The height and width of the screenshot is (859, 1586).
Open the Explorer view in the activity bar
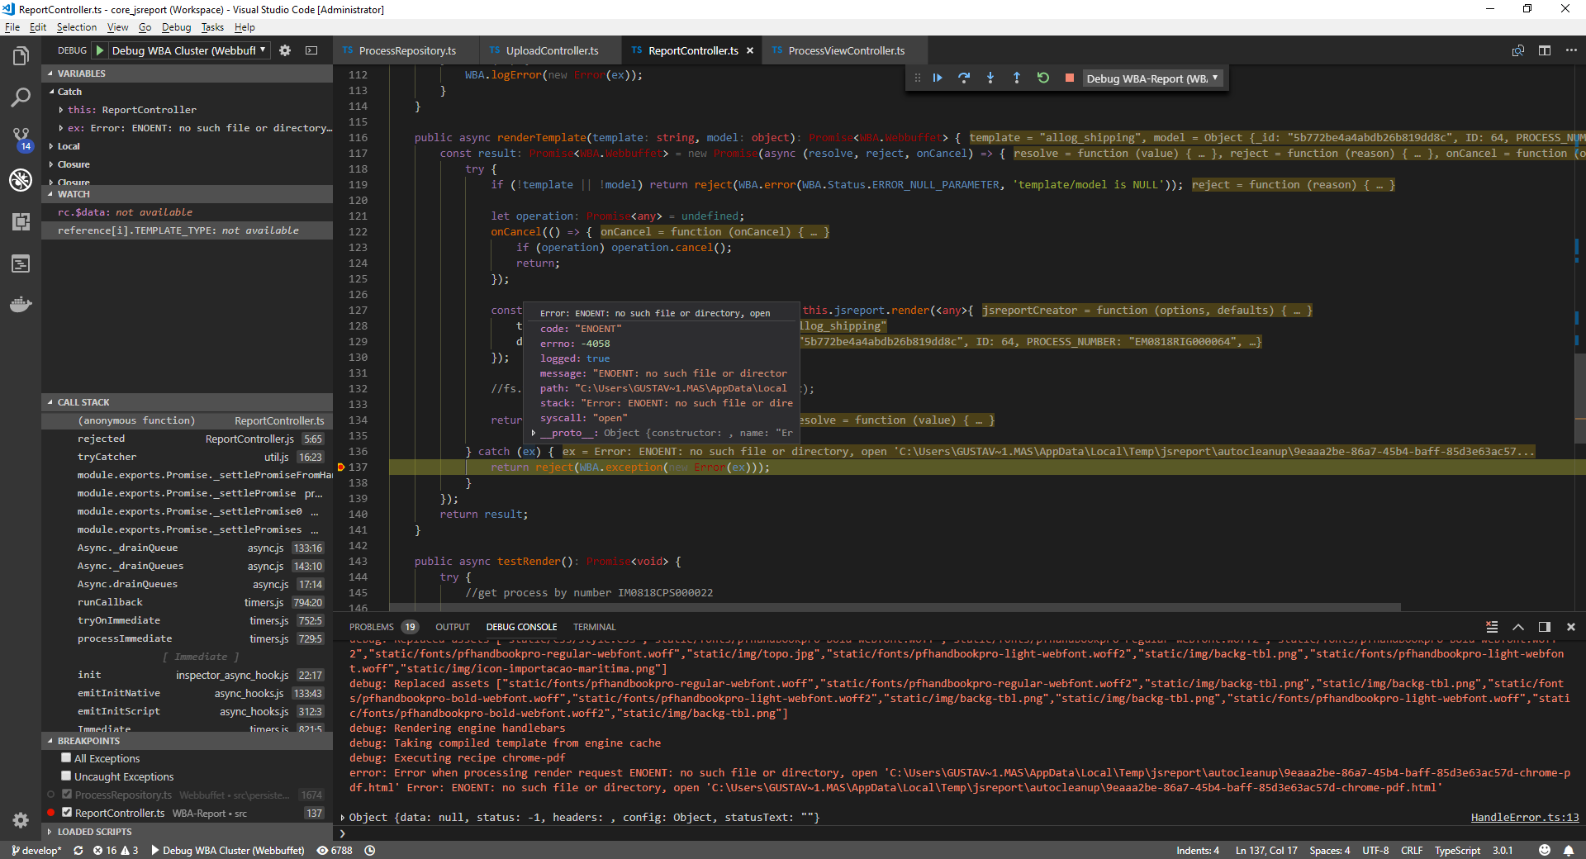[21, 55]
